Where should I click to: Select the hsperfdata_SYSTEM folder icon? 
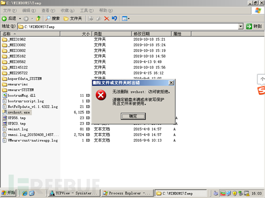pyautogui.click(x=5, y=79)
